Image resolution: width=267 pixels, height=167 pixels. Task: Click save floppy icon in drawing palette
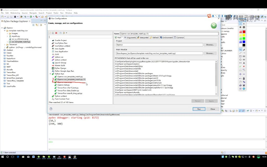click(x=244, y=85)
